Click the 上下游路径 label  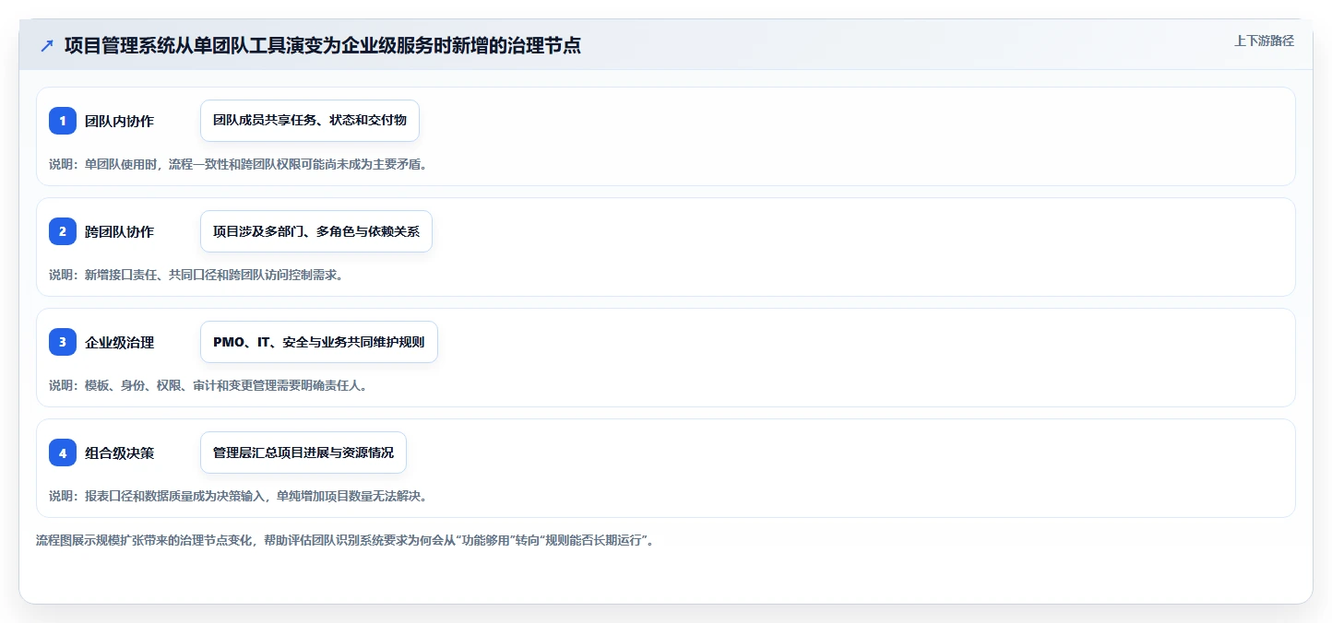pos(1264,41)
